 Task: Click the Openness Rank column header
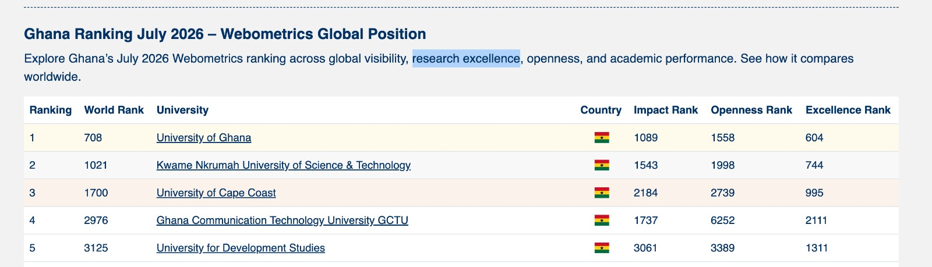(x=751, y=110)
